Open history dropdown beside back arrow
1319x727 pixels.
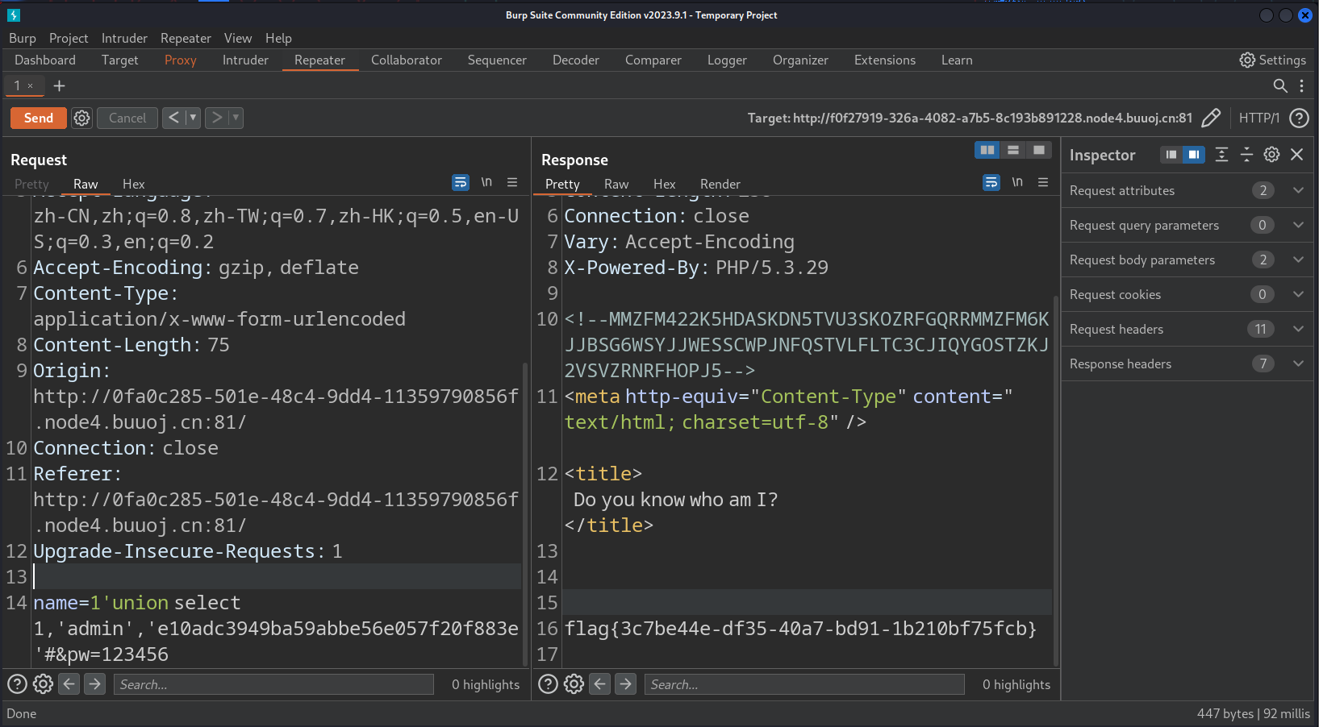click(193, 118)
